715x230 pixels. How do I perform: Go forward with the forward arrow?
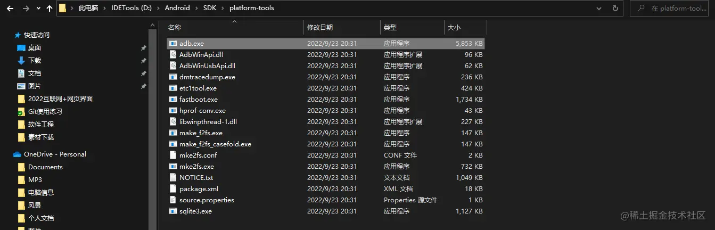[x=26, y=9]
